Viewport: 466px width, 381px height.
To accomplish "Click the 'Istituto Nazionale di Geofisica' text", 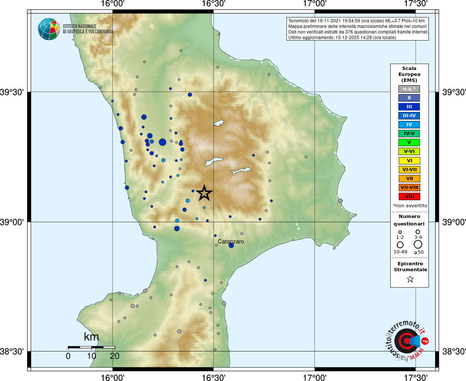I will [x=88, y=29].
